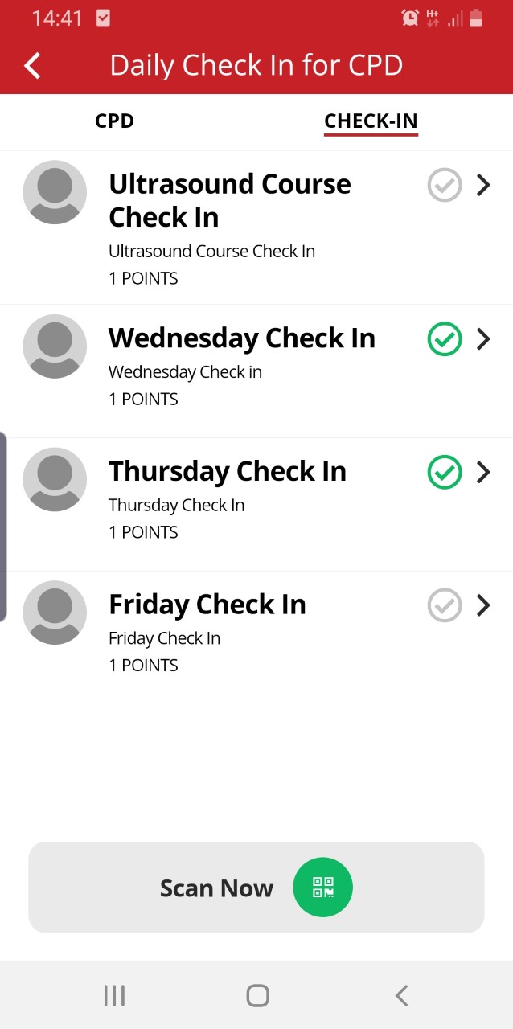Toggle the Ultrasound Course check mark
513x1029 pixels.
445,186
